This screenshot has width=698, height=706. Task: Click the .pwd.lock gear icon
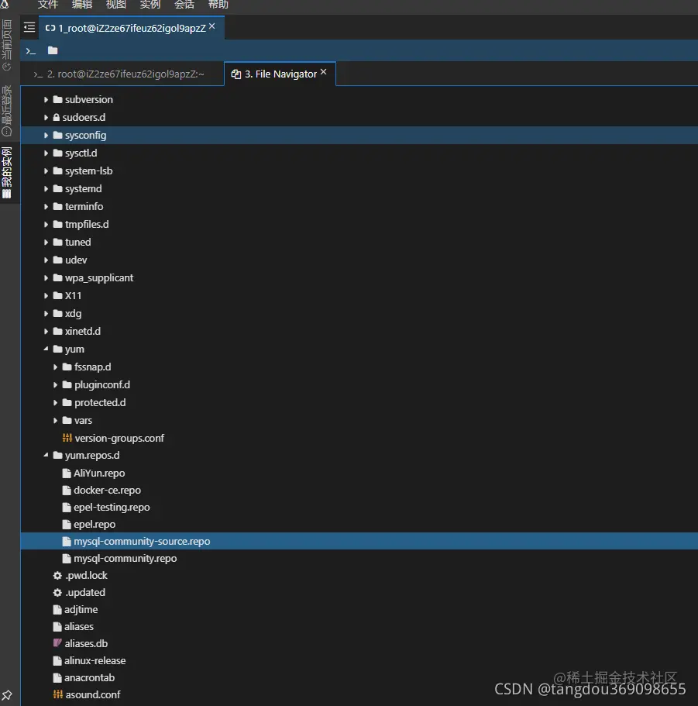pyautogui.click(x=57, y=576)
